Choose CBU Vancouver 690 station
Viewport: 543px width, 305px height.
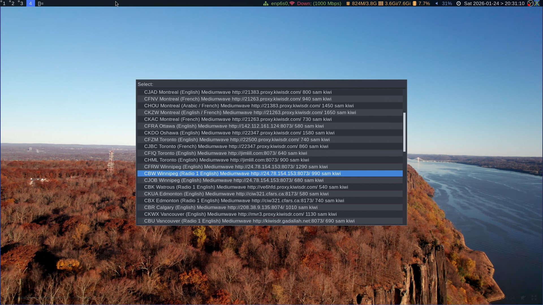[270, 221]
